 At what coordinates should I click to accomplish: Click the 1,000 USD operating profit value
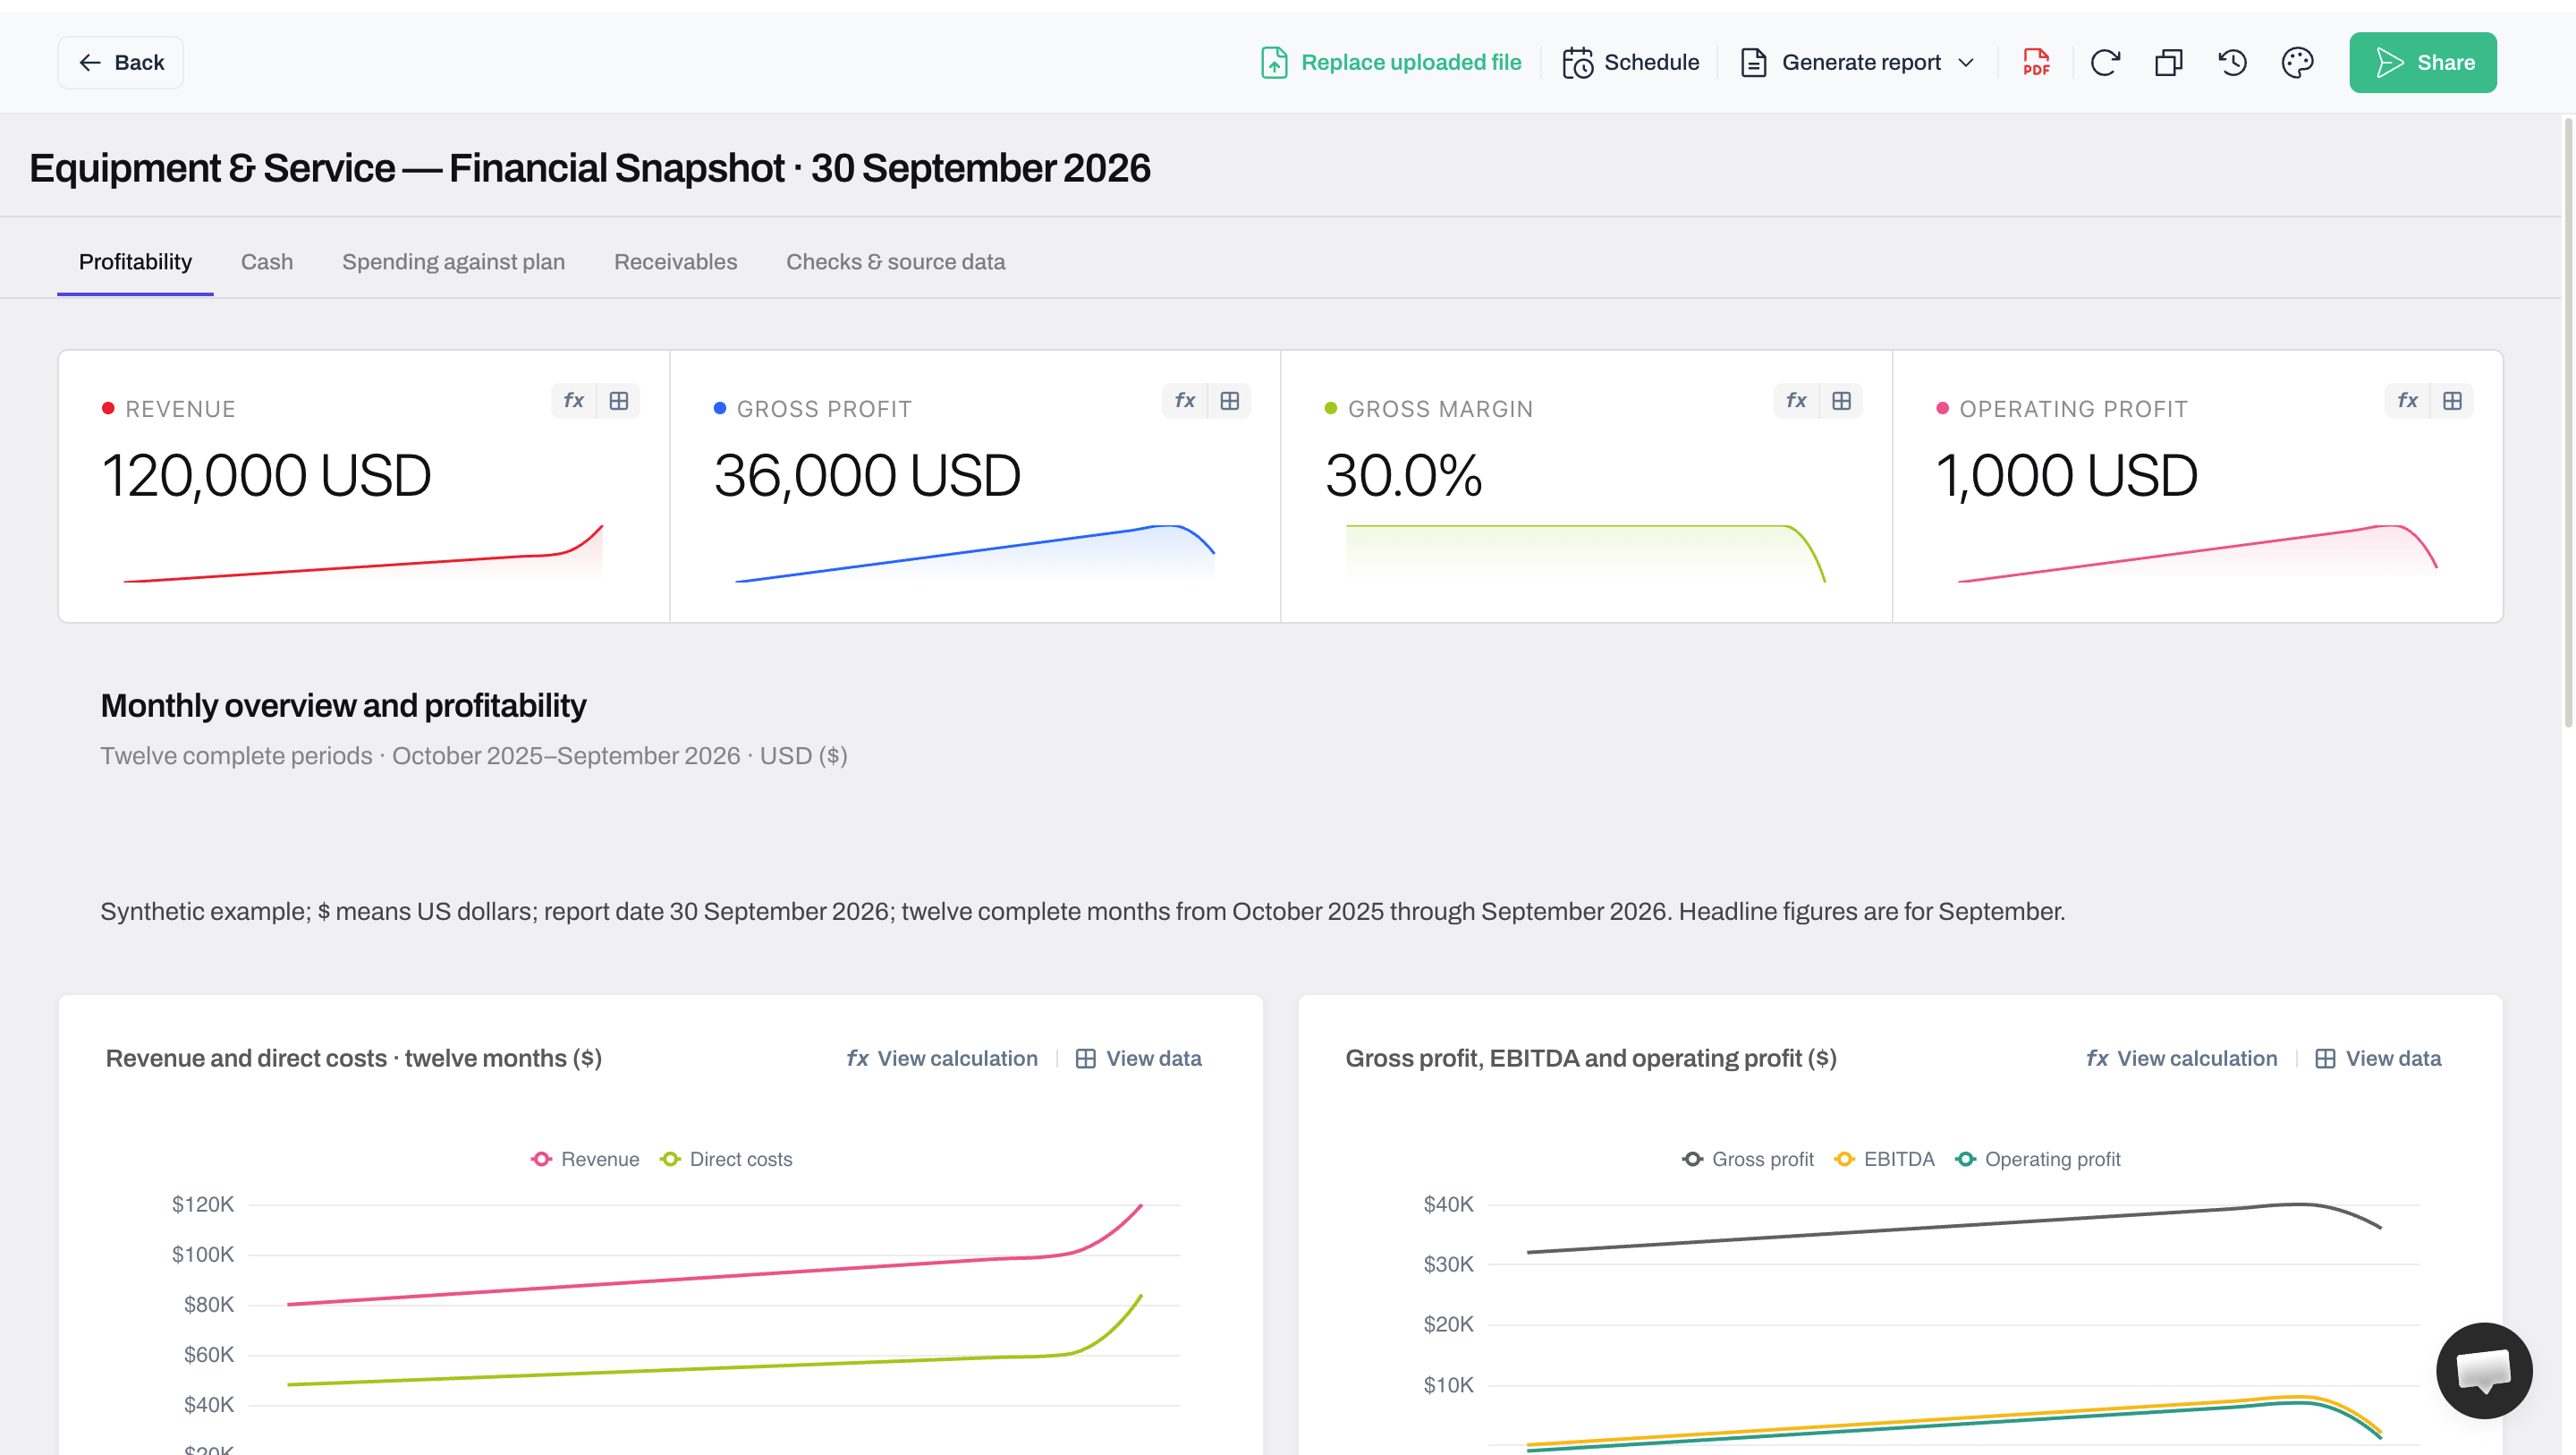2066,475
